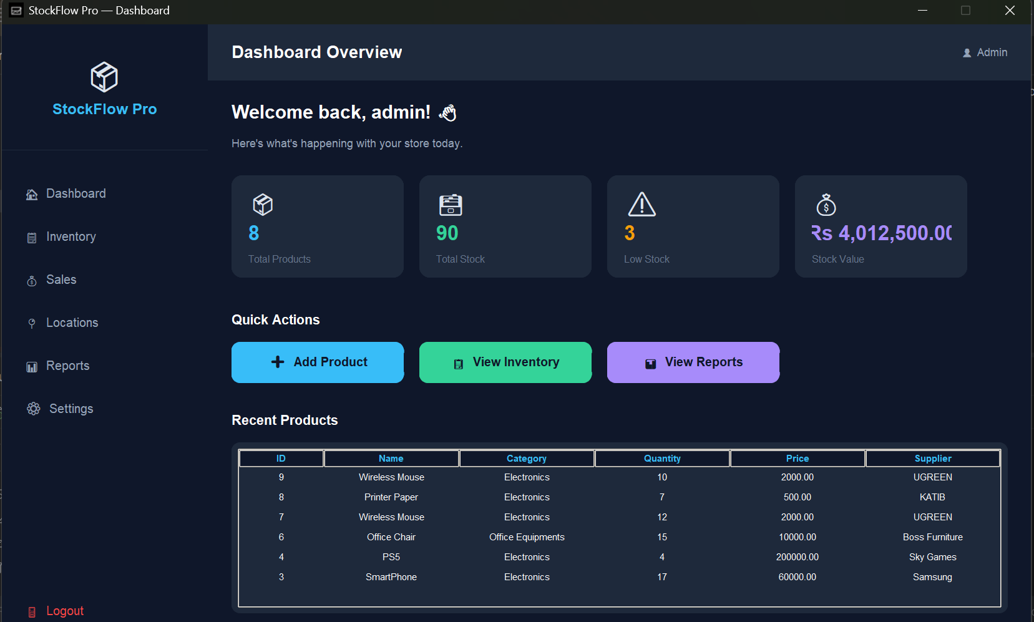Click the Admin user profile icon
1034x622 pixels.
pos(967,53)
